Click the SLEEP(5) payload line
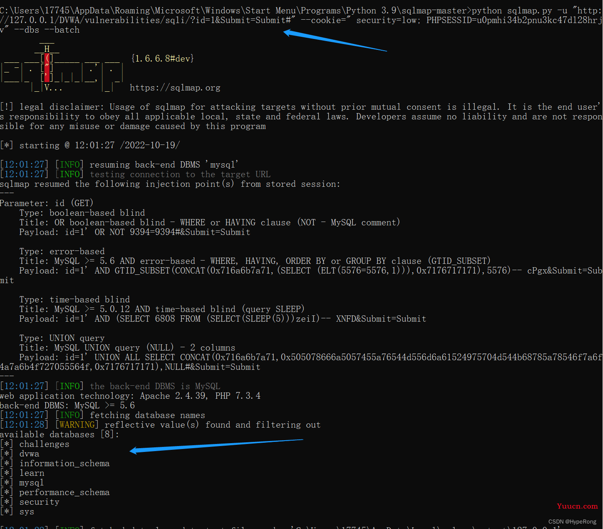The height and width of the screenshot is (529, 603). [223, 319]
